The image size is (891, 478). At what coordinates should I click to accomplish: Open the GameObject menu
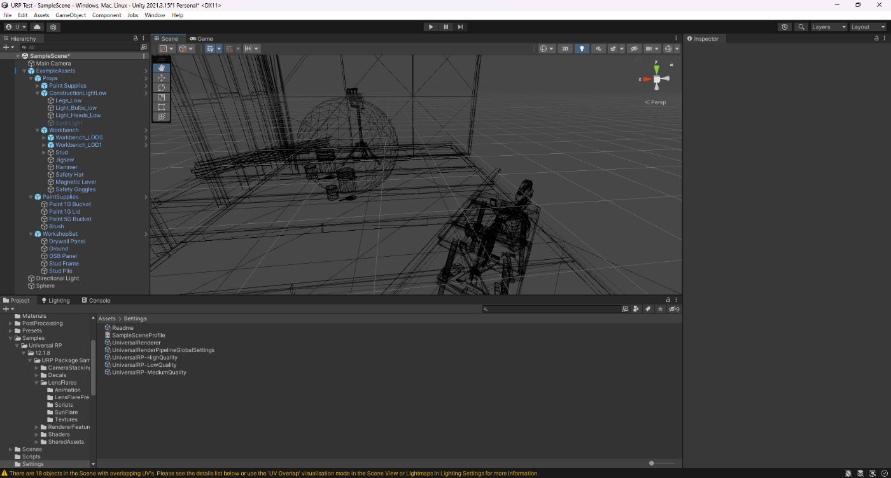point(71,15)
